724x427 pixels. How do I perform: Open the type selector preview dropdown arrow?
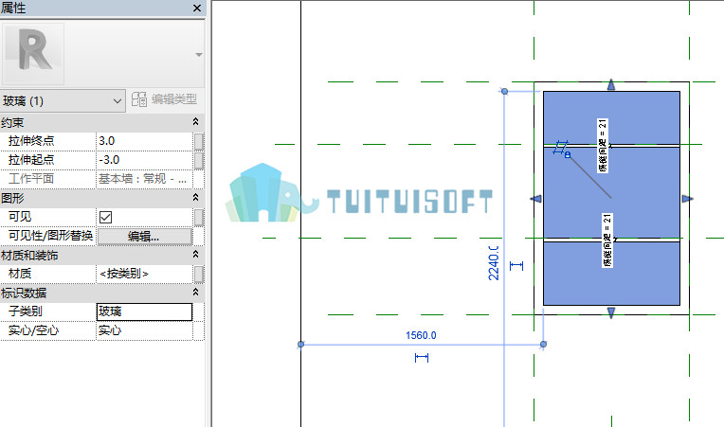[199, 54]
